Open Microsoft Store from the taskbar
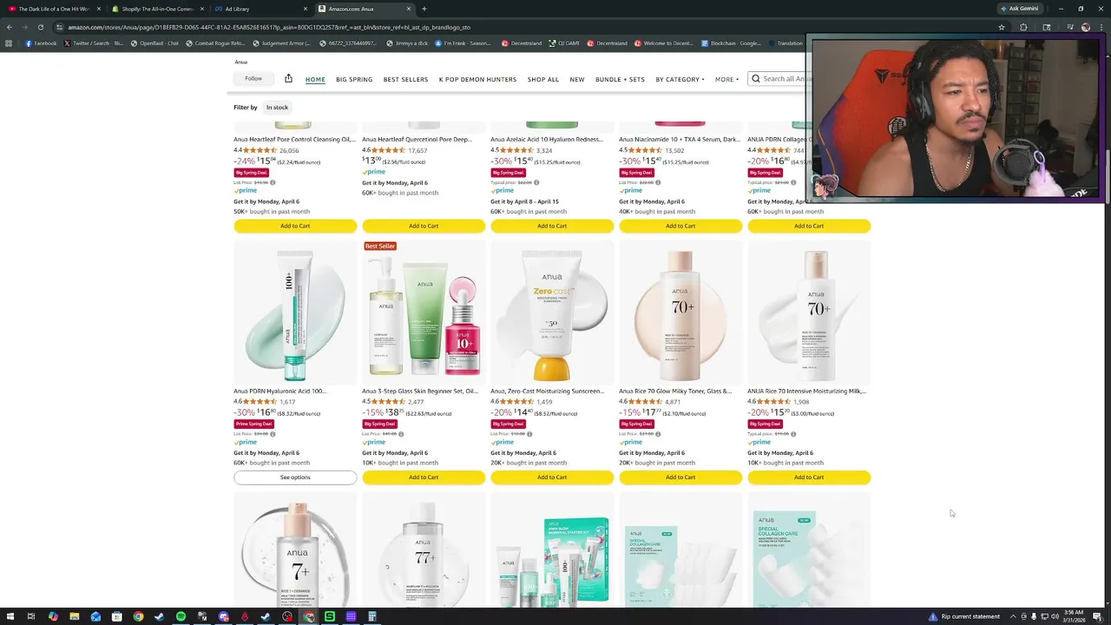Screen dimensions: 1111x625 (x=116, y=616)
